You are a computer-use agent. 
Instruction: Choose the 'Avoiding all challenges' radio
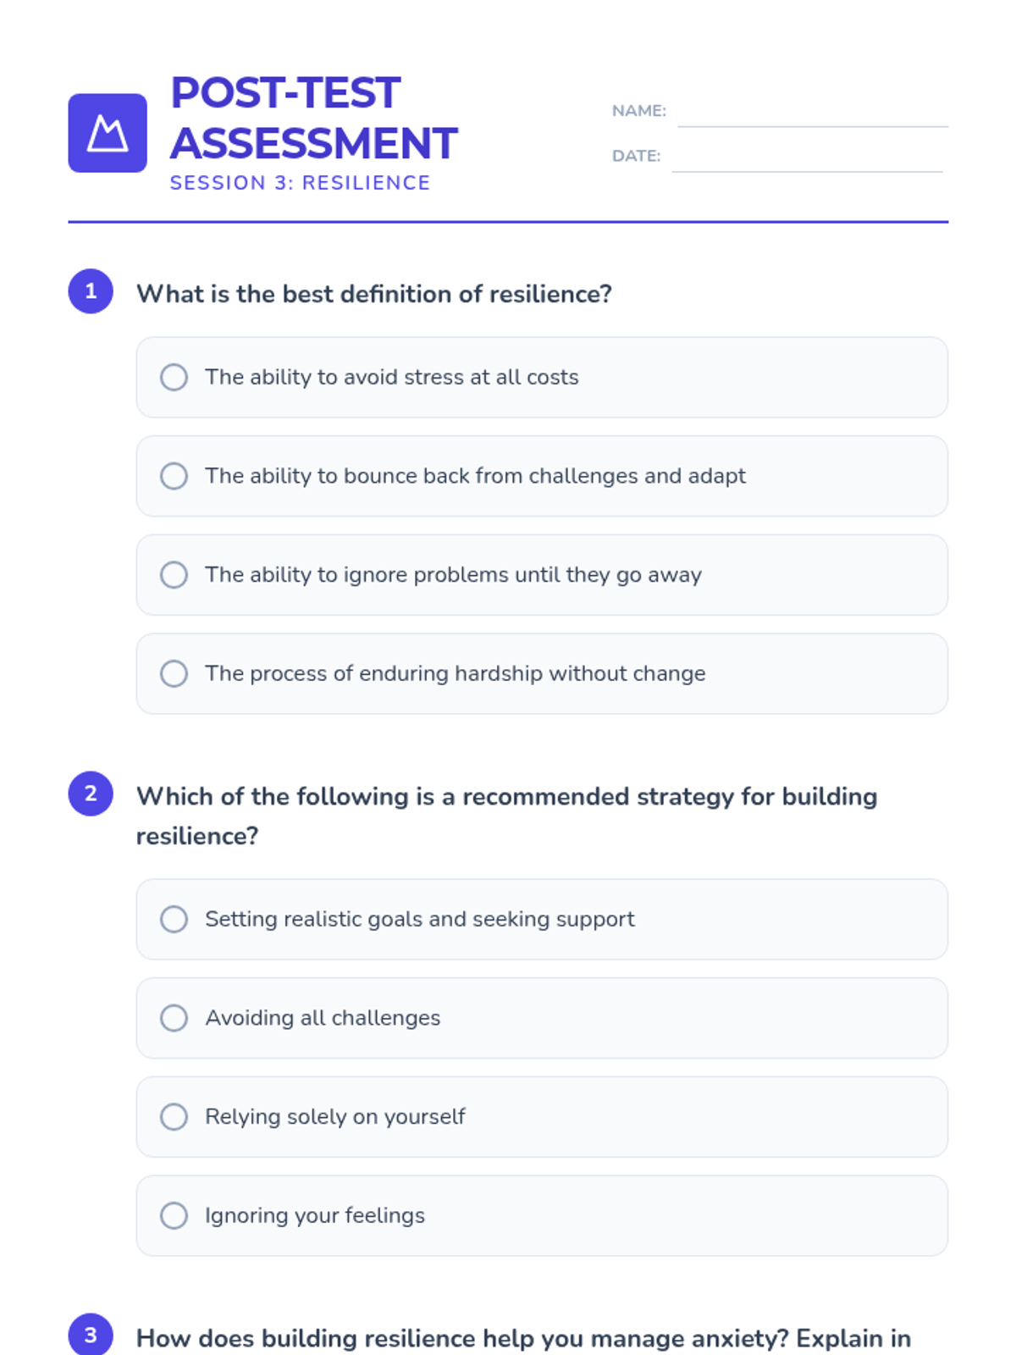[x=174, y=1018]
